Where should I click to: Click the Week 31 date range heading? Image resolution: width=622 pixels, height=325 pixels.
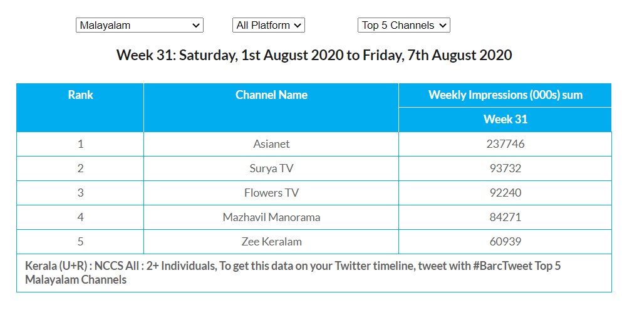314,55
